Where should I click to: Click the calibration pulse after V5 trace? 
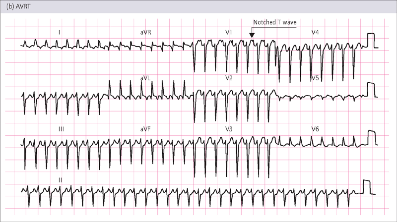tap(370, 90)
